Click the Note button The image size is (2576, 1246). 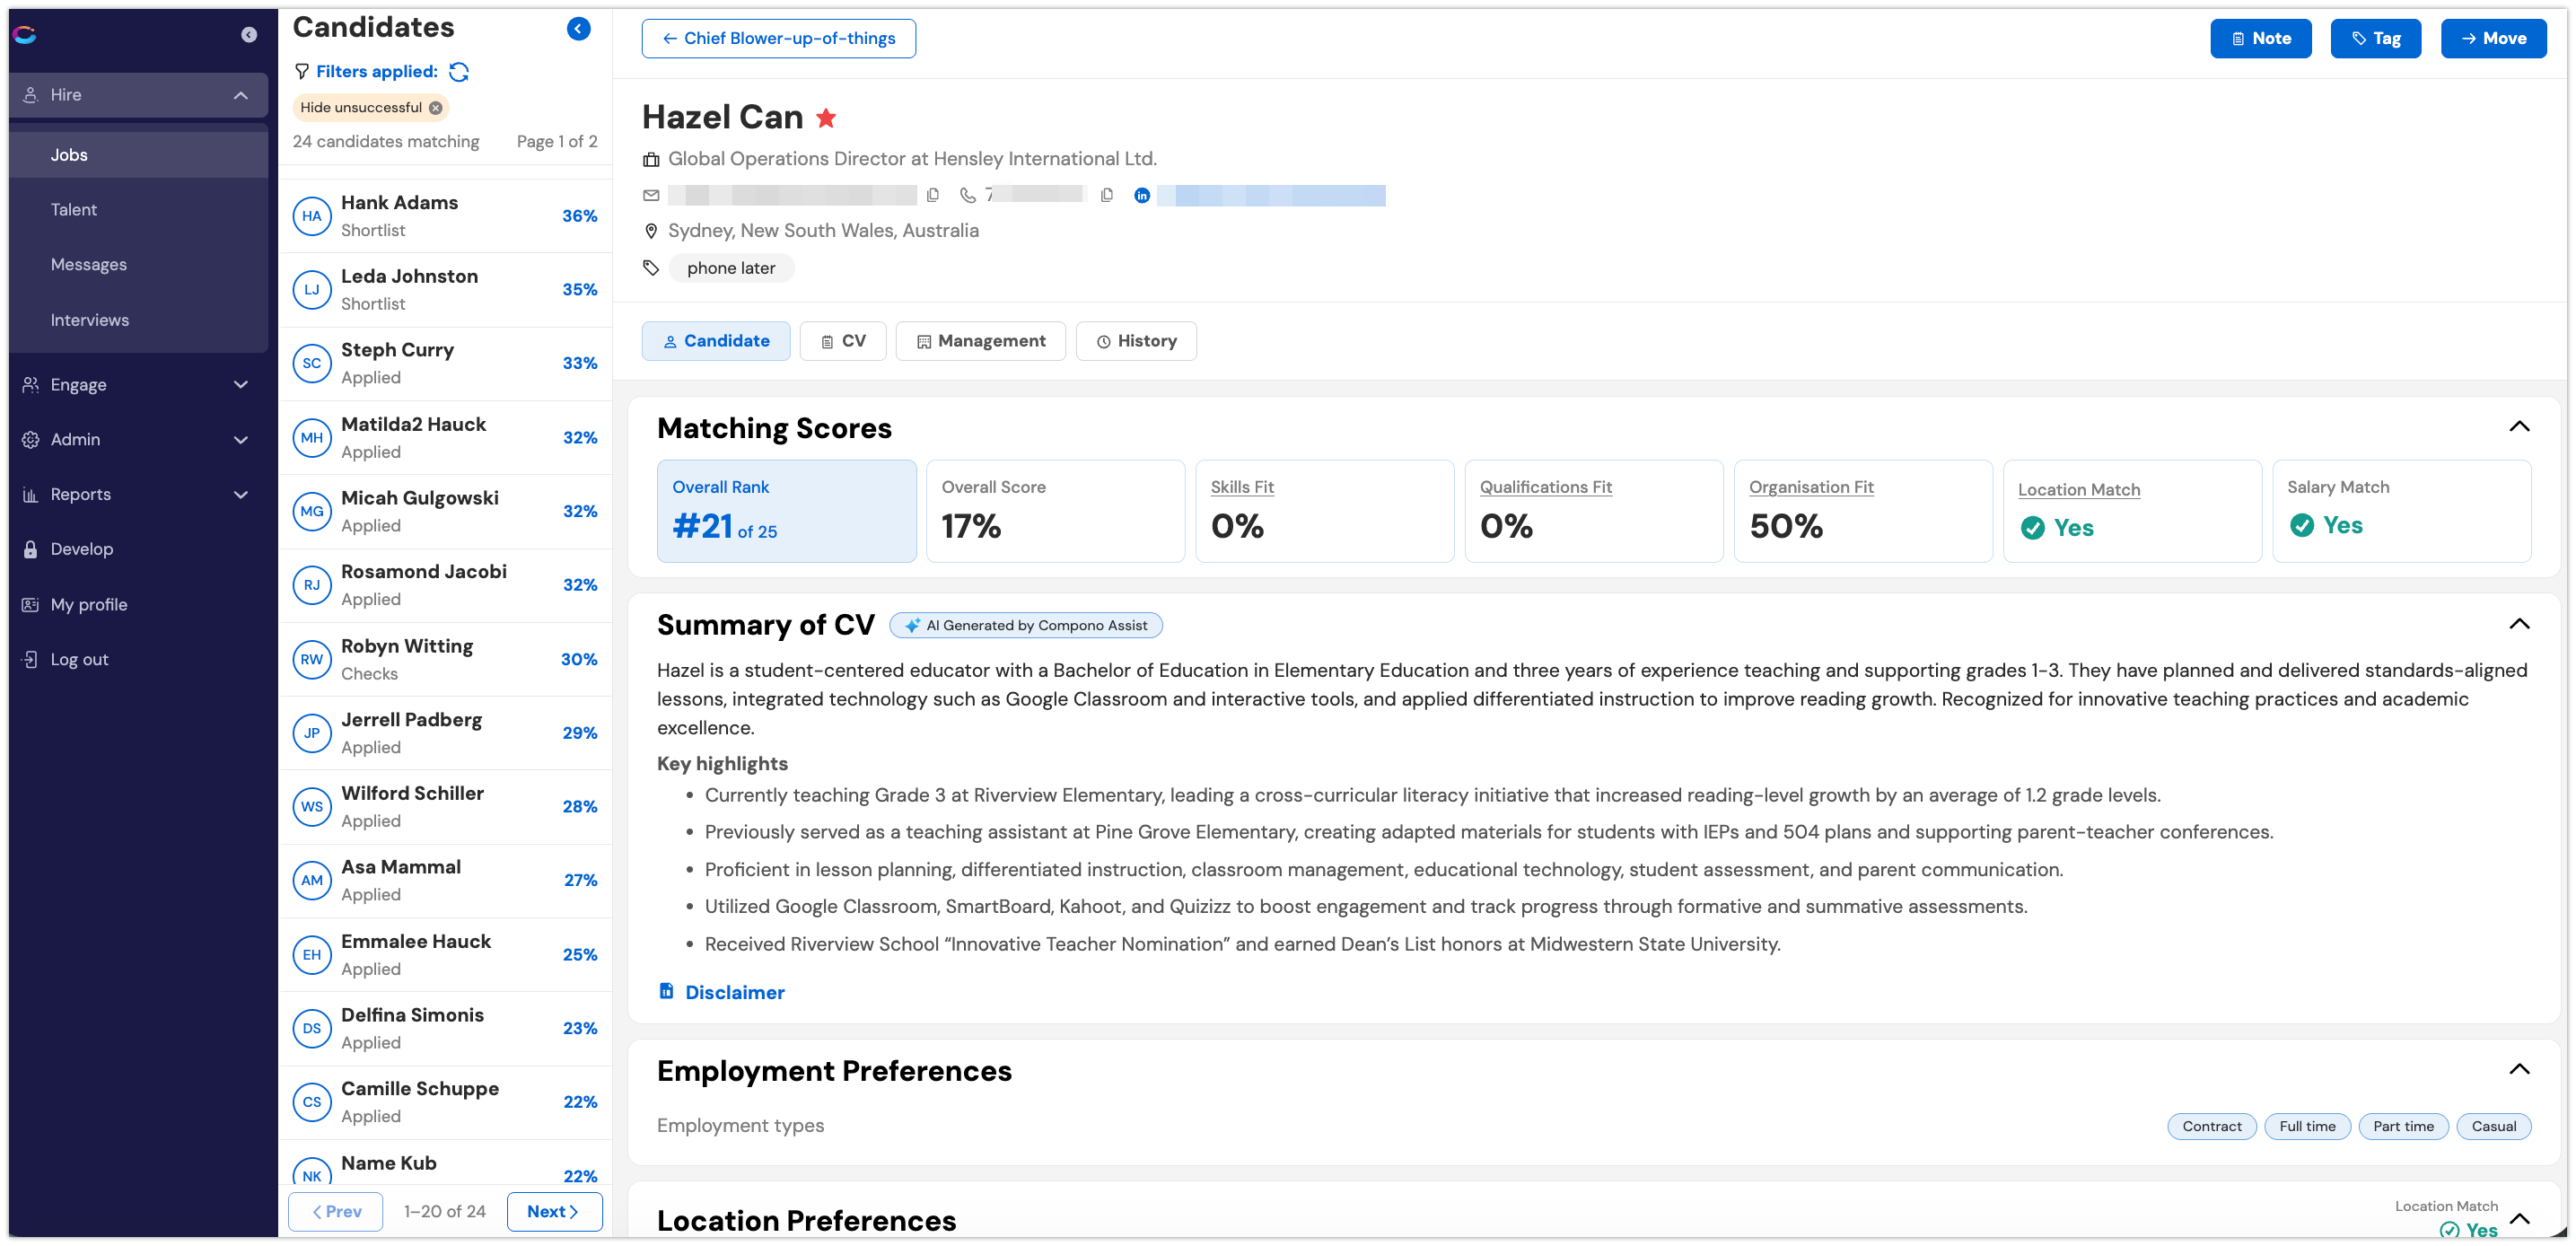point(2260,39)
